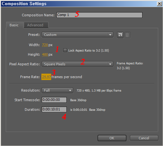Click the '720 x 480, 1.3 MB per 8bpc frame' text

99,91
